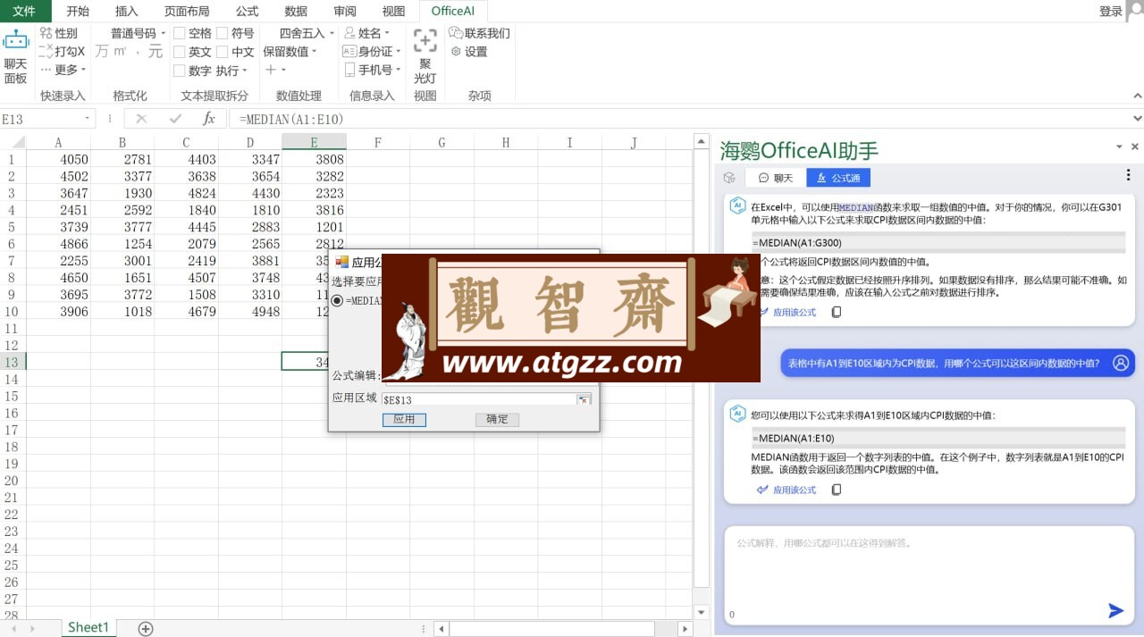Open the 四舍五入 rounding dropdown
This screenshot has height=637, width=1144.
[306, 33]
